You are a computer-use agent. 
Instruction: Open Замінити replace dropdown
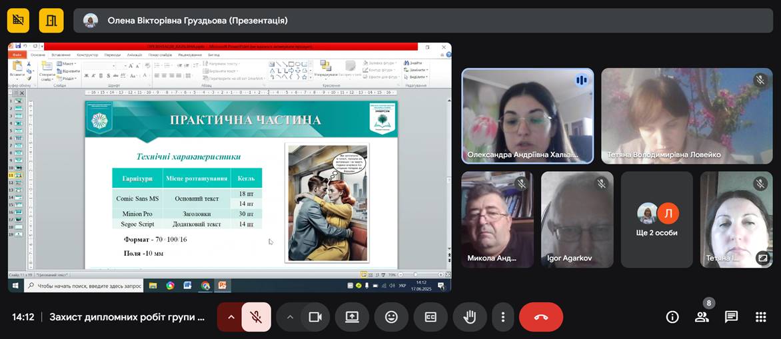pyautogui.click(x=416, y=70)
